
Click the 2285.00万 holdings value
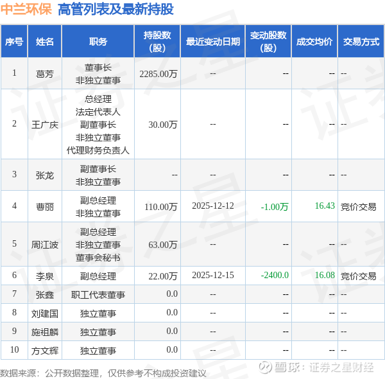coord(158,74)
